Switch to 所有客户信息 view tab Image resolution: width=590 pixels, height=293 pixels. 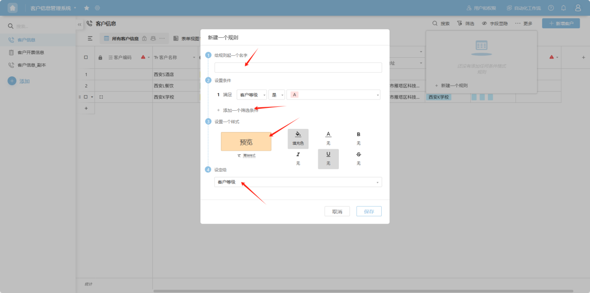pos(125,39)
